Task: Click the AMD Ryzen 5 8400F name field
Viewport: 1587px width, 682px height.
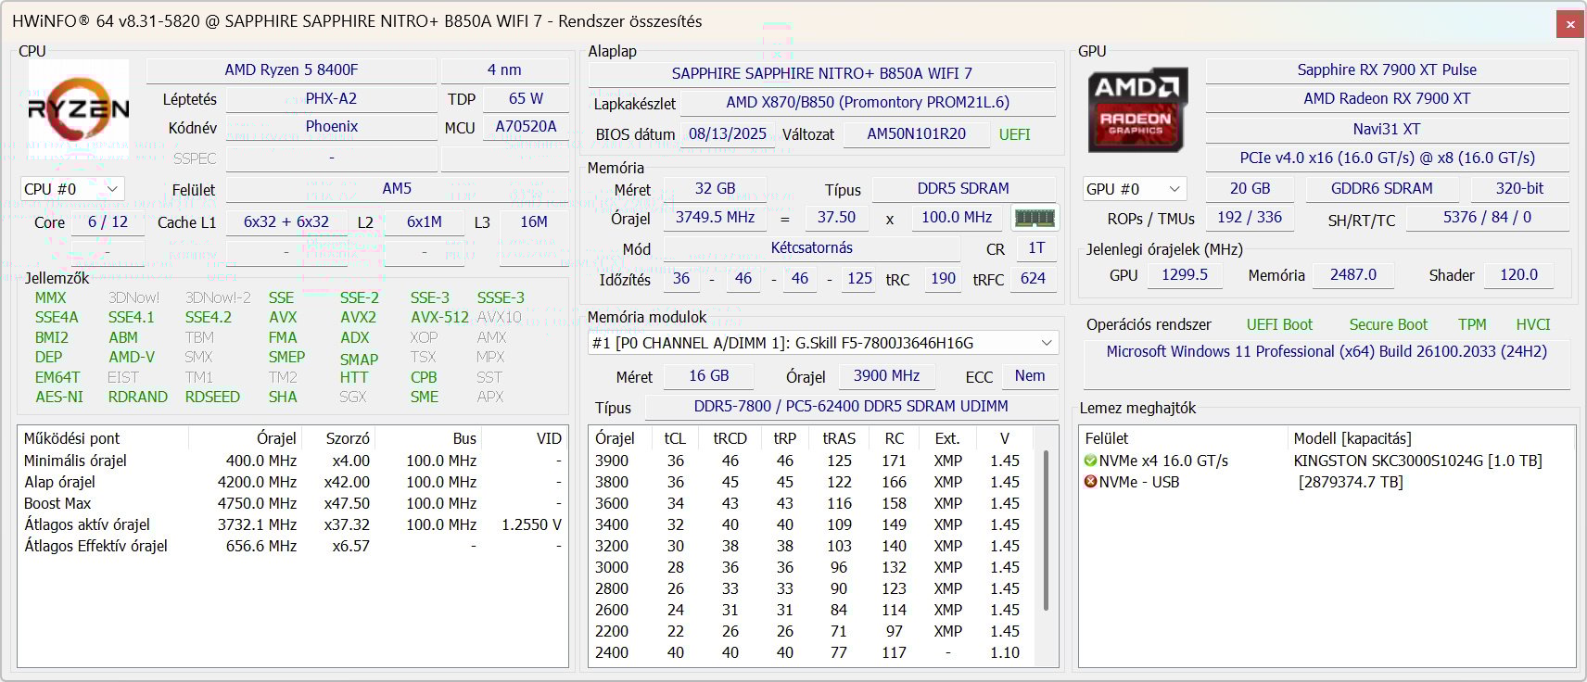Action: coord(291,70)
